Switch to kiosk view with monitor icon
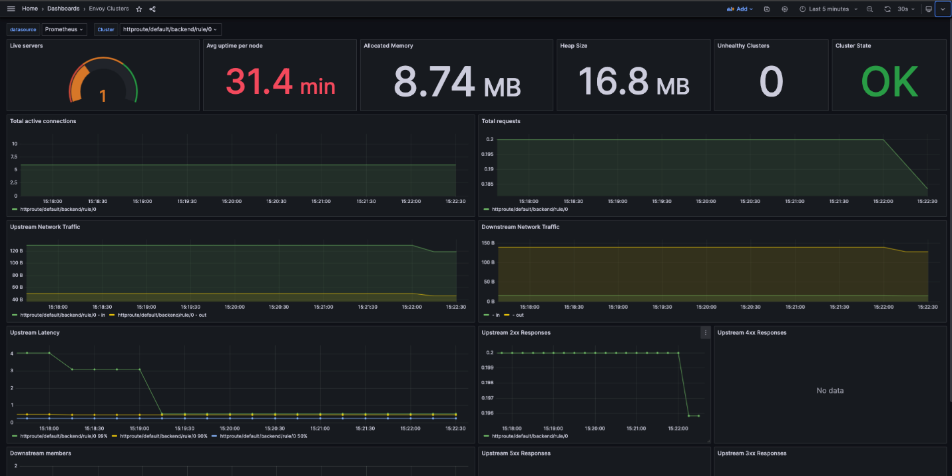952x476 pixels. [x=929, y=9]
